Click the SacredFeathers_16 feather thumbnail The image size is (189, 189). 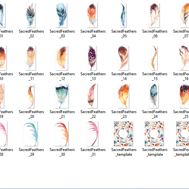pos(184,58)
